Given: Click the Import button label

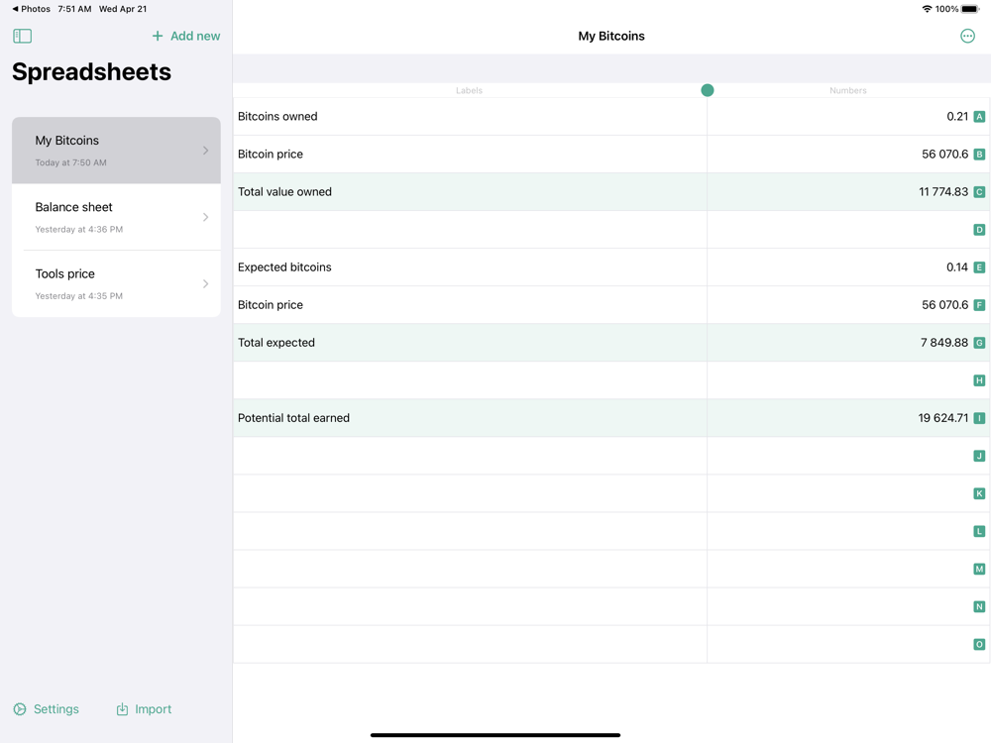Looking at the screenshot, I should point(153,709).
